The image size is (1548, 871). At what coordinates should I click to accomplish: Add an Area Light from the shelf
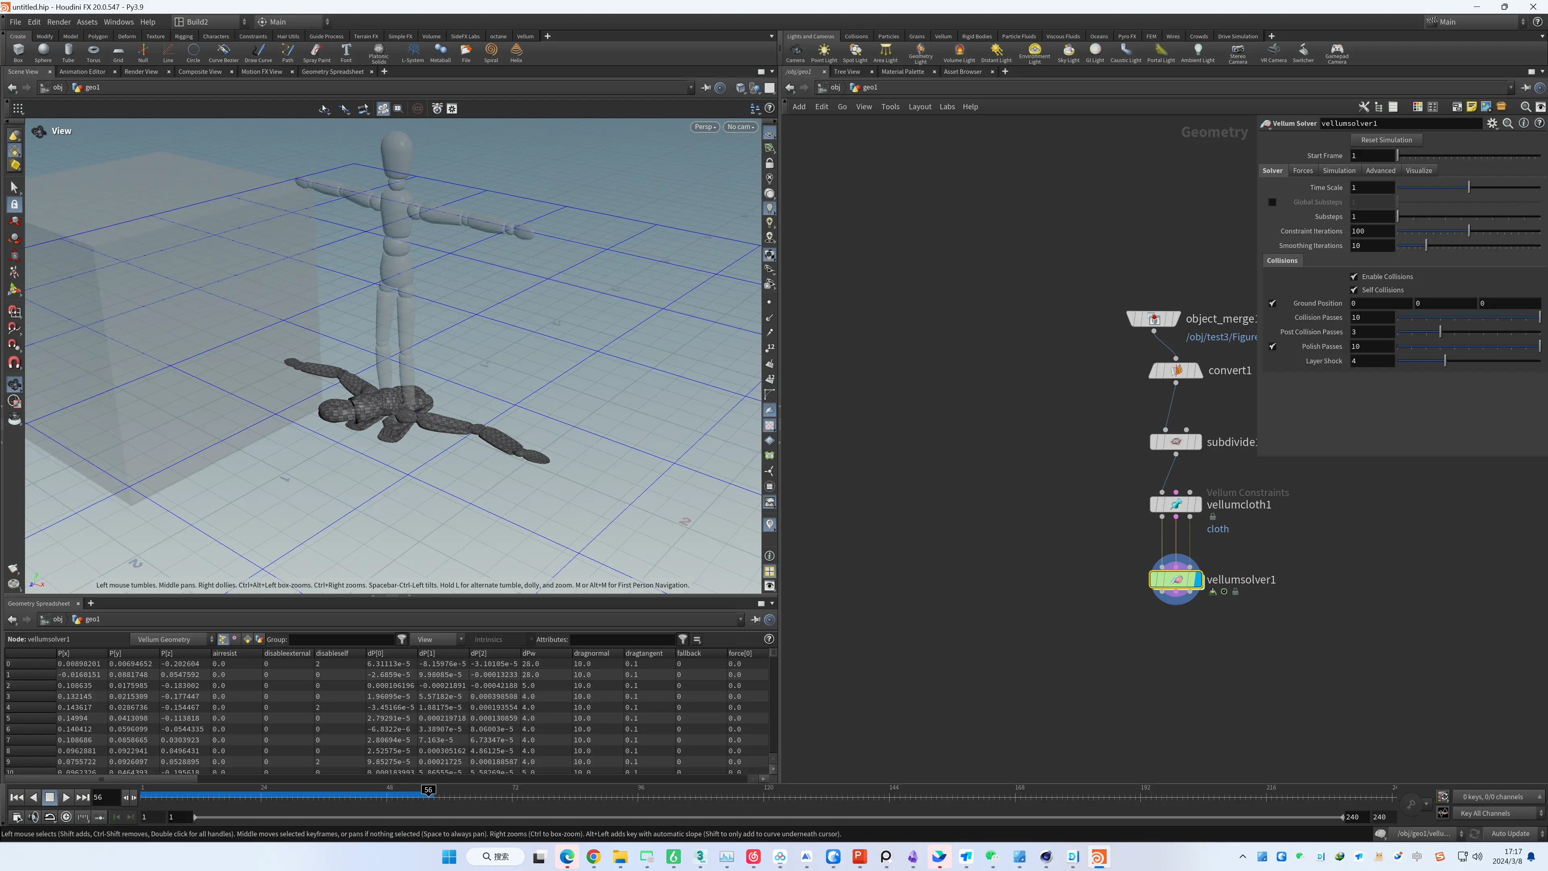(886, 53)
